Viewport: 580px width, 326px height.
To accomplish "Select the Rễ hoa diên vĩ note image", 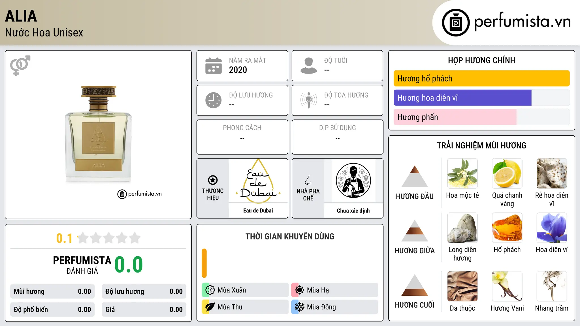I will 552,173.
